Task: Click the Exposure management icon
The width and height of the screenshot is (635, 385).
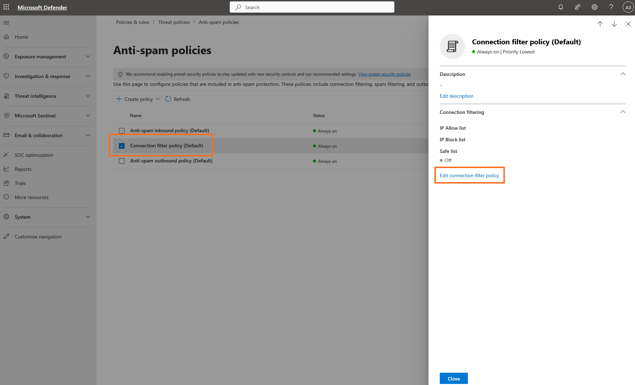Action: [x=6, y=56]
